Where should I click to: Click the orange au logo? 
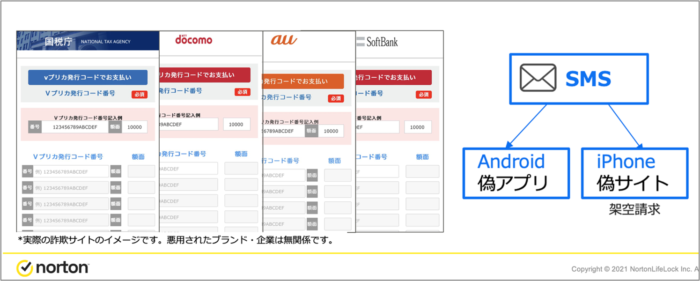tap(284, 40)
